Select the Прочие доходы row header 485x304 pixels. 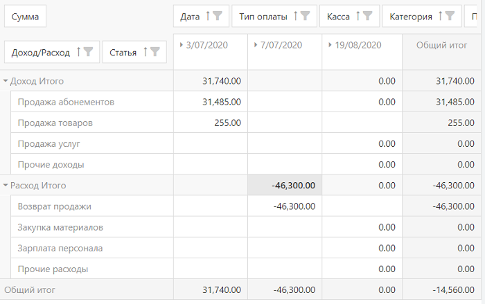[x=92, y=165]
